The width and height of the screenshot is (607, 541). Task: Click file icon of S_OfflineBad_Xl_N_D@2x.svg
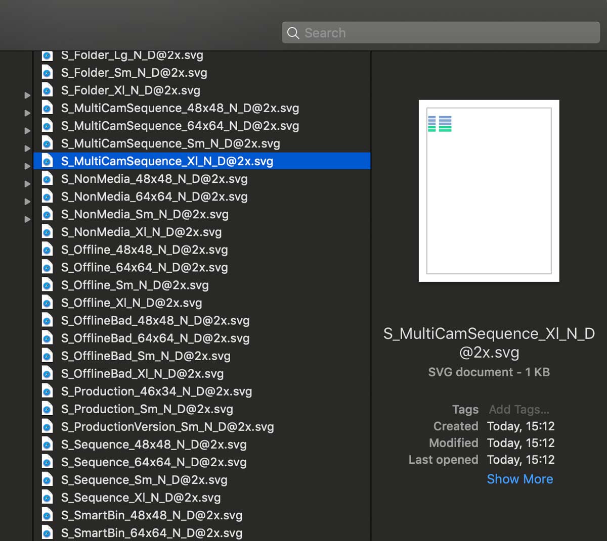click(47, 373)
